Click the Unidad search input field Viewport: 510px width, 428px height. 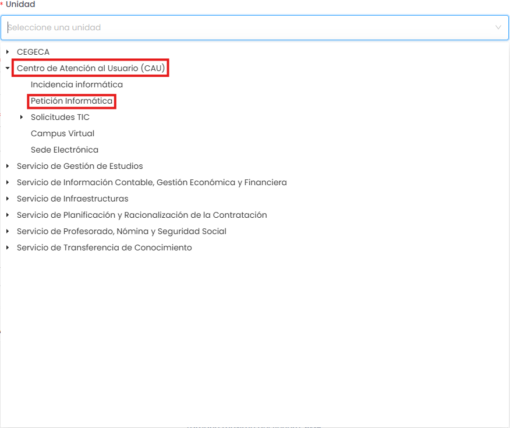tap(245, 27)
